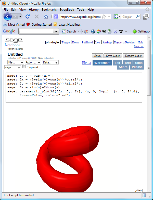The height and width of the screenshot is (200, 153).
Task: Open the File... dropdown
Action: 16,62
